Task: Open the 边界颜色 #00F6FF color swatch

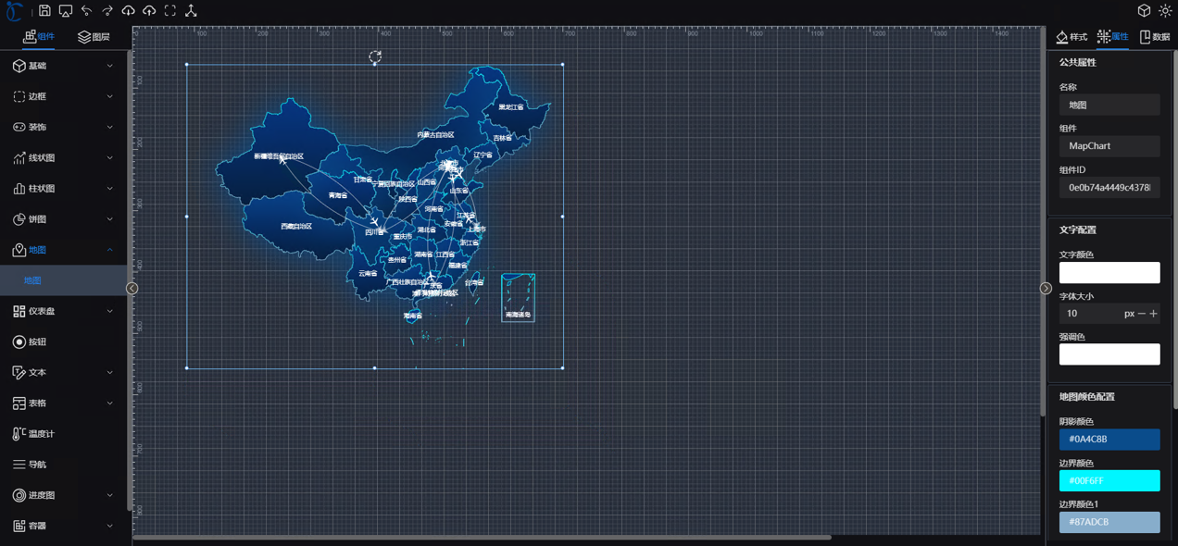Action: [1109, 480]
